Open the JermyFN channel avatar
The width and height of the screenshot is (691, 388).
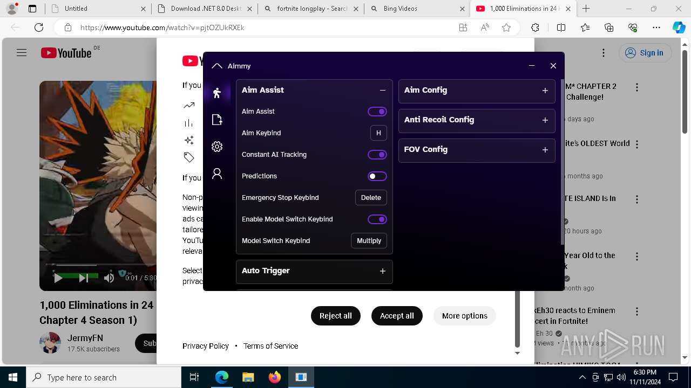(x=50, y=343)
